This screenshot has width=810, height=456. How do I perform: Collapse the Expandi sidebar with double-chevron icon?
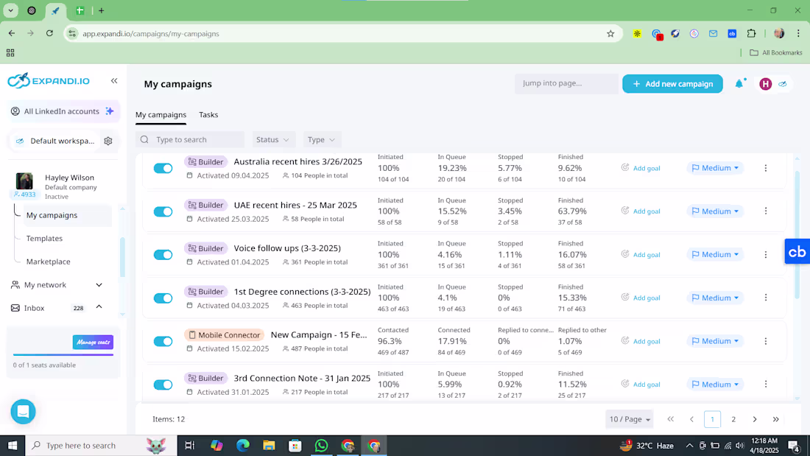[x=114, y=80]
